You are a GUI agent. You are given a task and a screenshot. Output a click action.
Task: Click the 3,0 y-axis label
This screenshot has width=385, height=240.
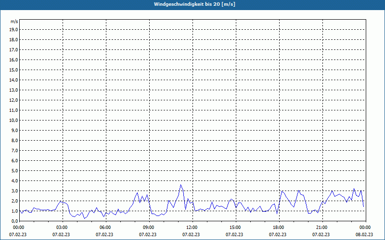pos(15,191)
